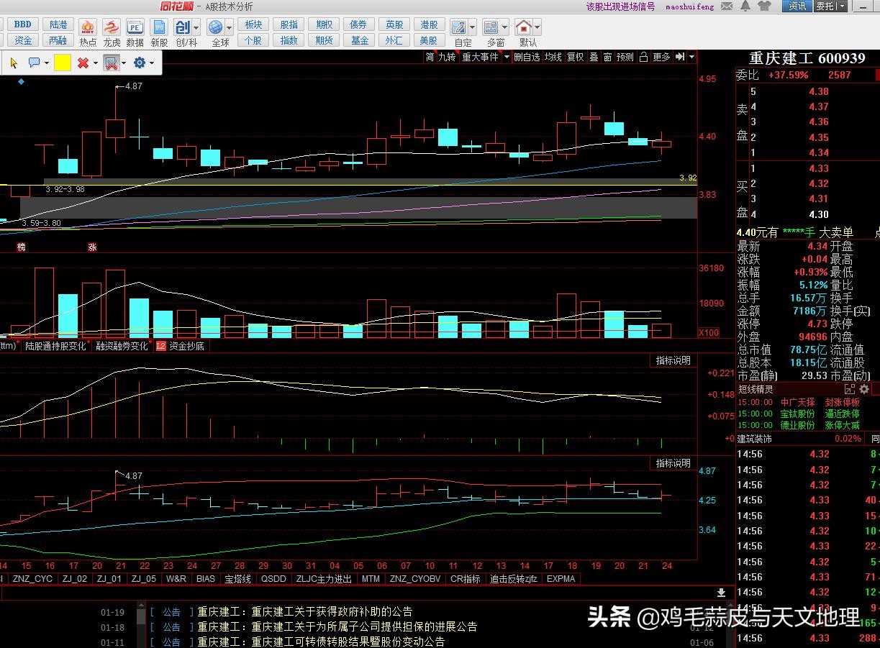Click the yellow color swatch

click(63, 63)
